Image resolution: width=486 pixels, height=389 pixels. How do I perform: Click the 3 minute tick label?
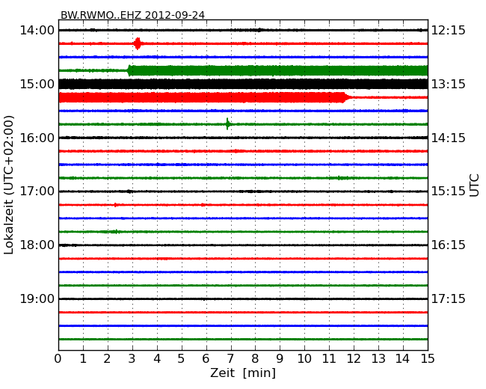132,359
